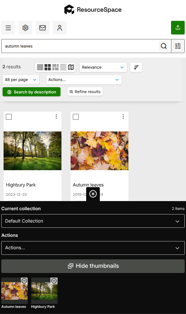This screenshot has height=314, width=186.
Task: Click the search field containing autumn leaves
Action: (80, 46)
